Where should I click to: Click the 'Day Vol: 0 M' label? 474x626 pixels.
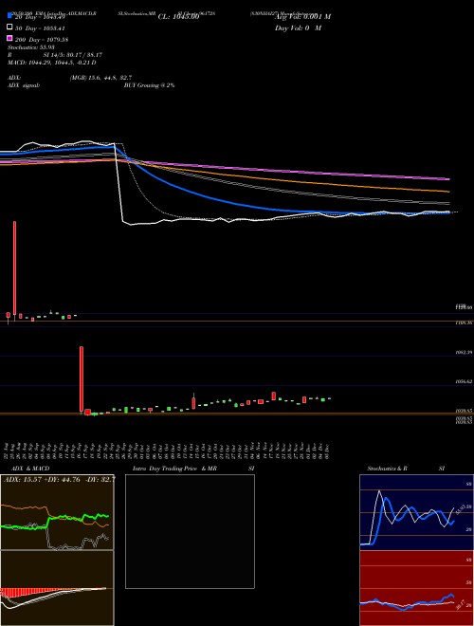[298, 28]
